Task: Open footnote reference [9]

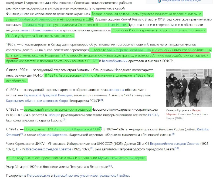Action: point(92,148)
